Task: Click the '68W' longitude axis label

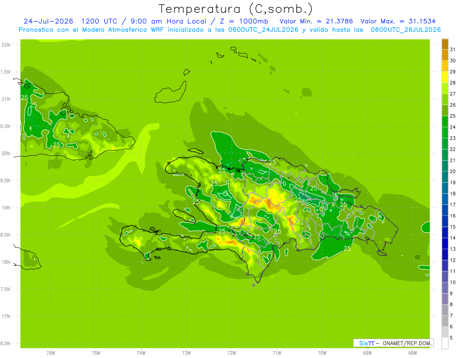Action: [x=412, y=353]
